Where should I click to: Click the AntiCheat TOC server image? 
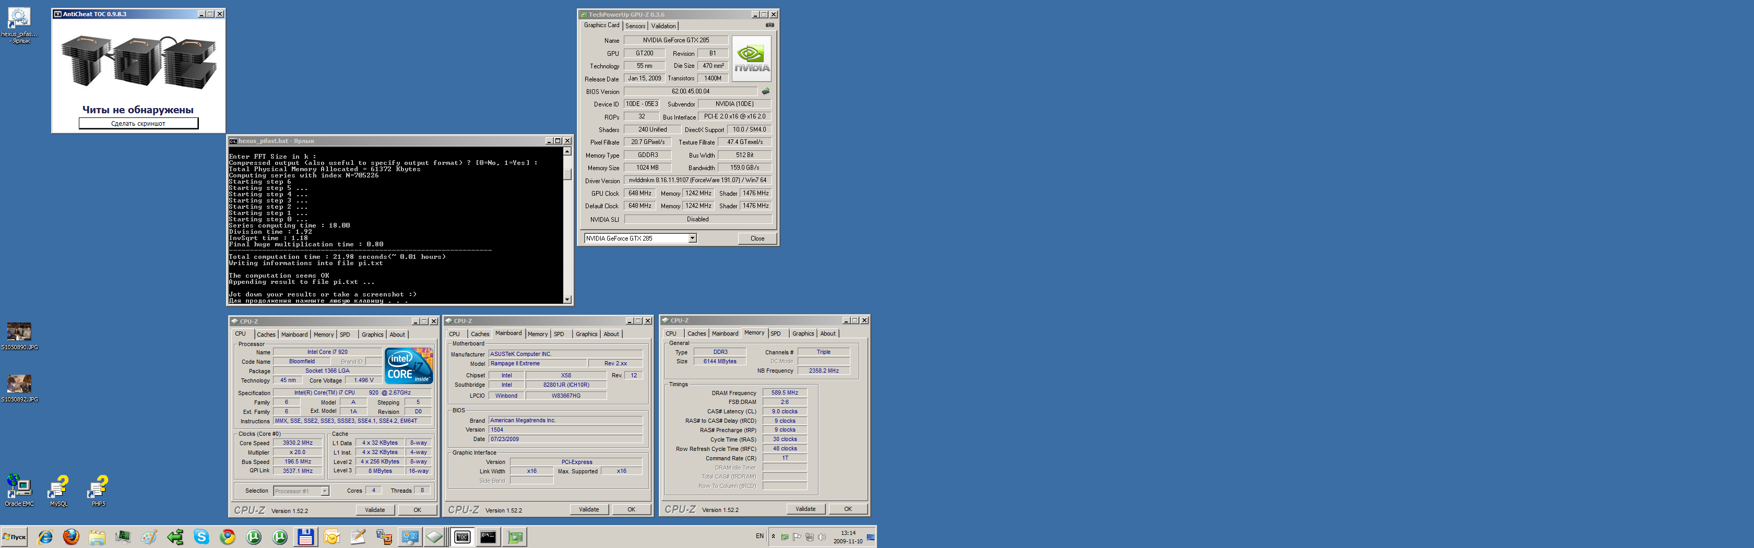tap(139, 61)
